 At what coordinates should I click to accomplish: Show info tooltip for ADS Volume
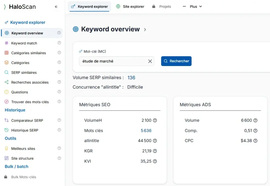[x=255, y=120]
